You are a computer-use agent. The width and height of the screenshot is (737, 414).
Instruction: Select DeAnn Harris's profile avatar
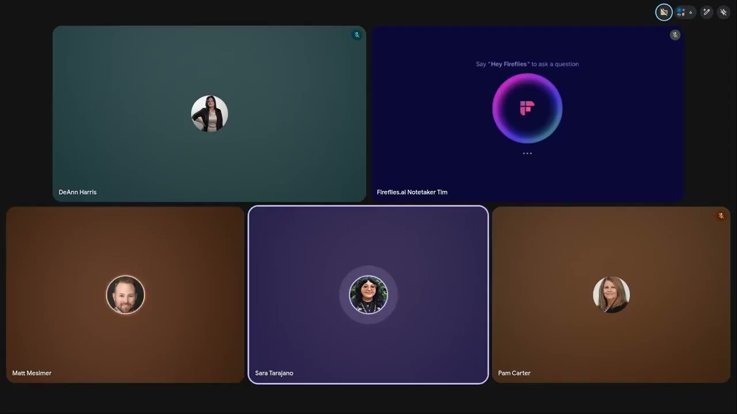pos(210,114)
